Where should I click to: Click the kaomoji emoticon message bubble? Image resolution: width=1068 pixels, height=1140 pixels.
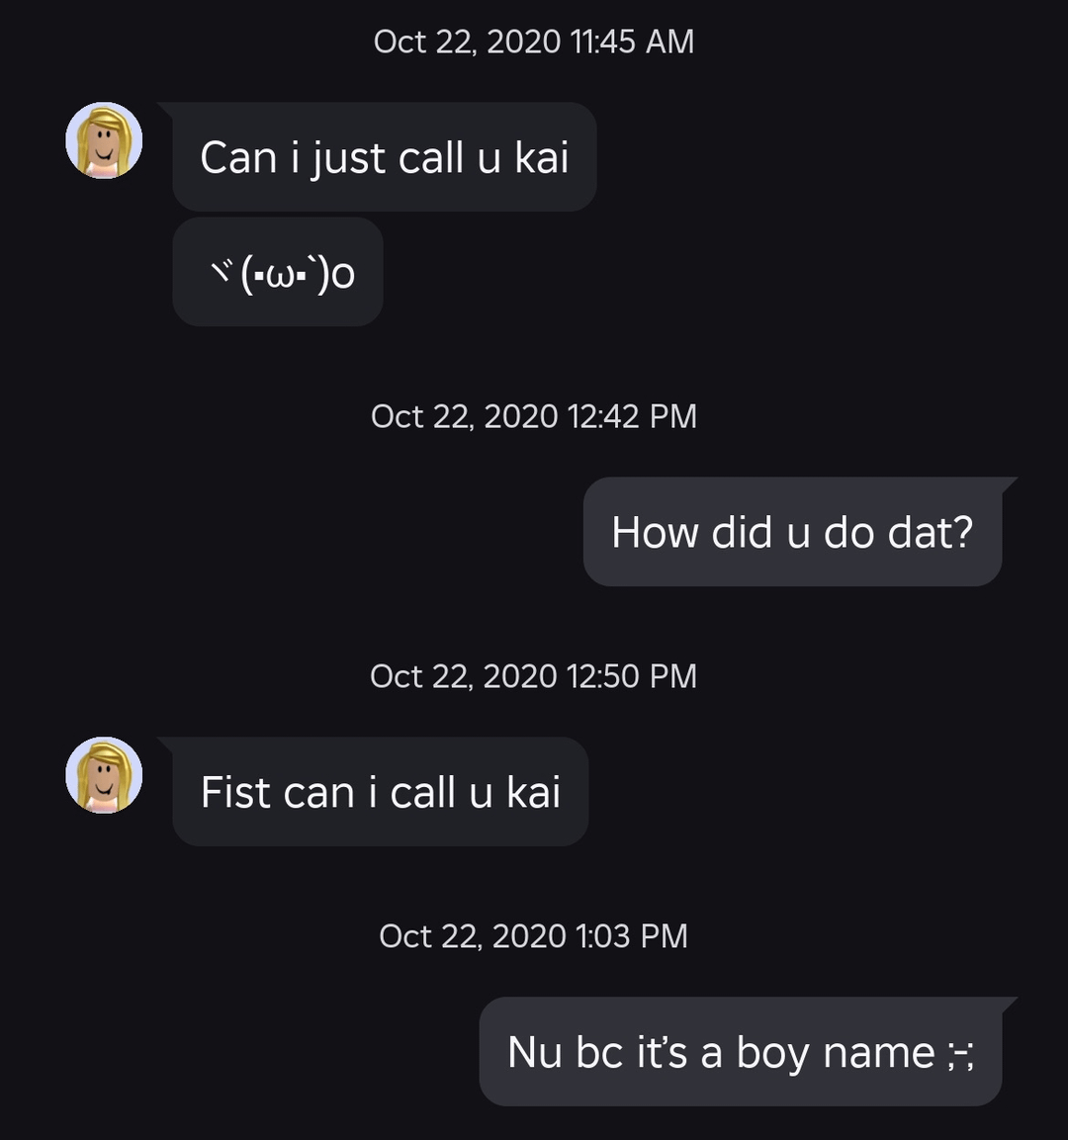[x=278, y=273]
